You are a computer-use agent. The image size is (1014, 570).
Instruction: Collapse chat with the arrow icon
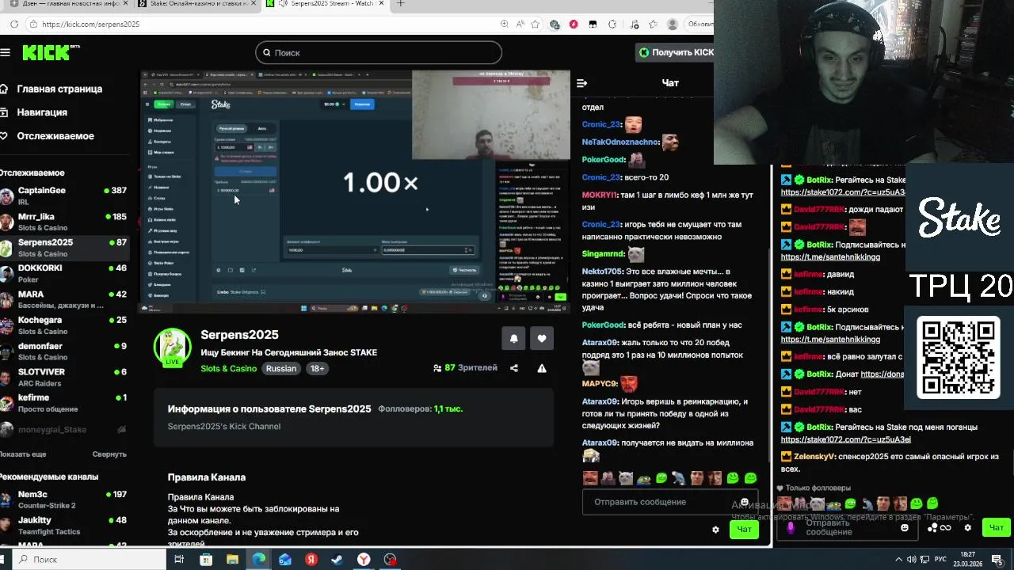581,83
